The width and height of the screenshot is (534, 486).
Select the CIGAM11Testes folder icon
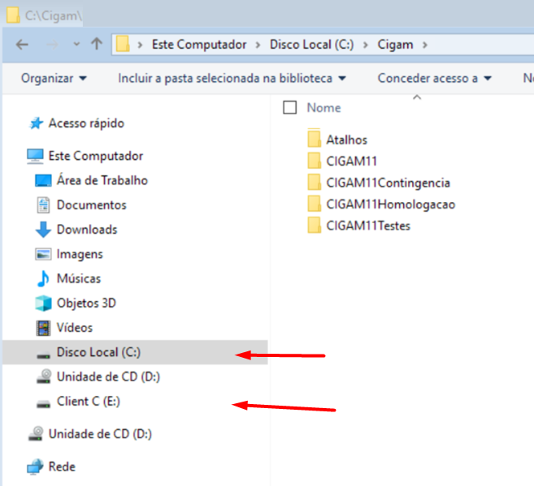point(314,225)
